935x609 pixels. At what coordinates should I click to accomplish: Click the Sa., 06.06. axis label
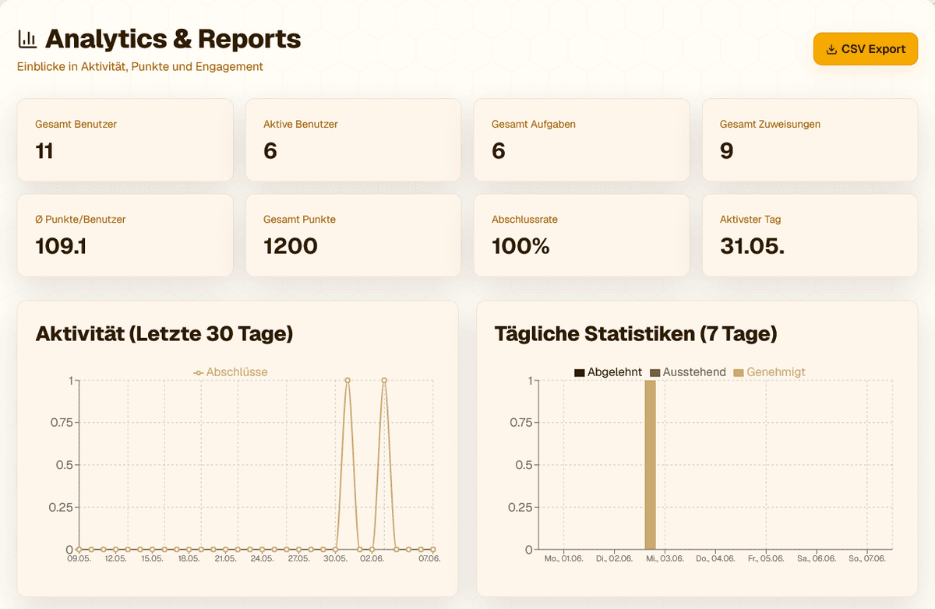[x=817, y=559]
